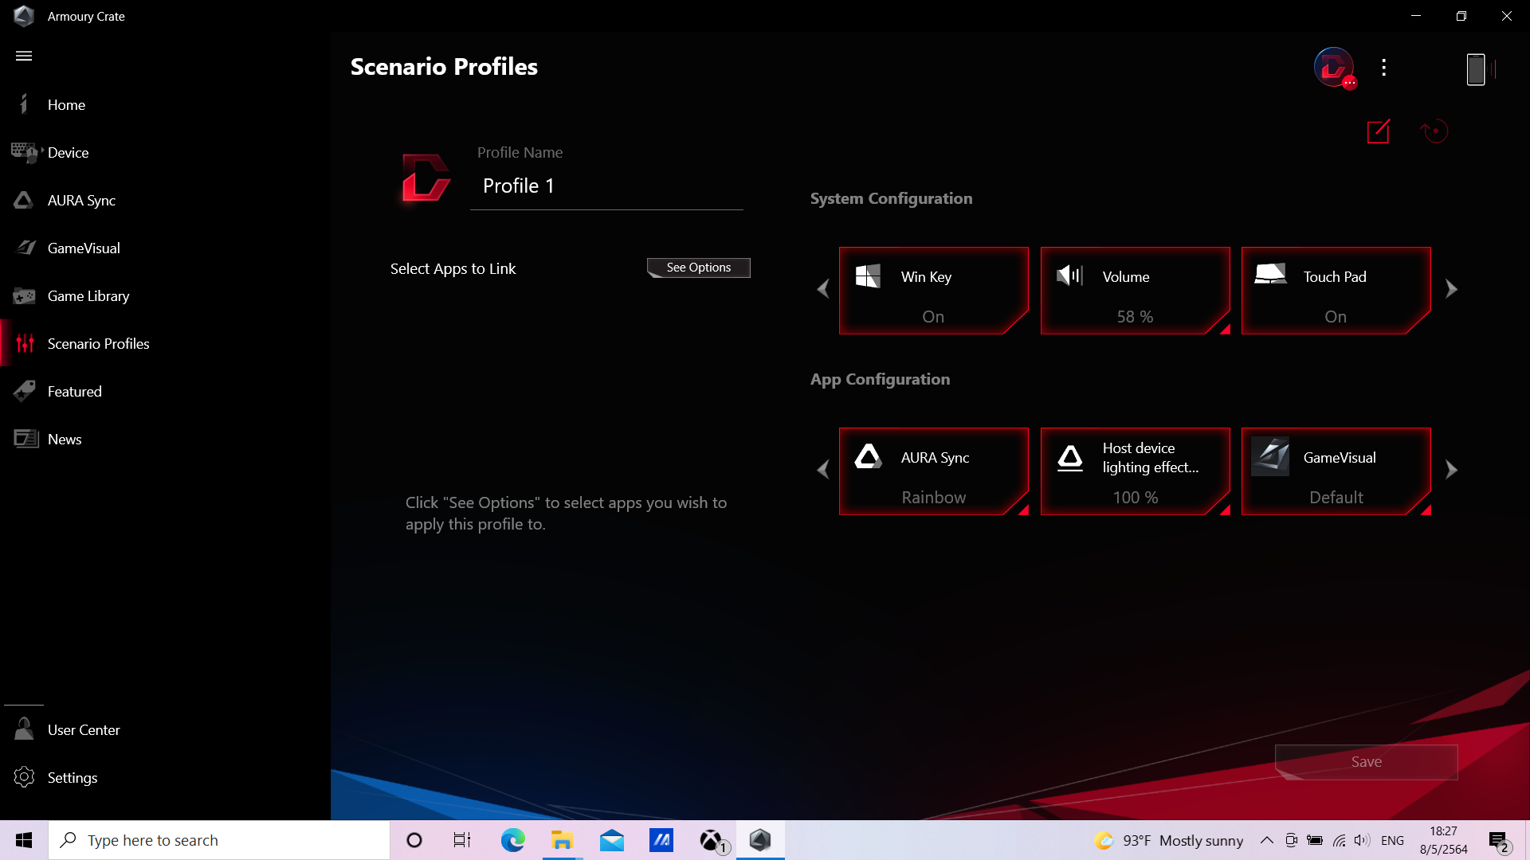Show next System Configuration items

pos(1451,289)
